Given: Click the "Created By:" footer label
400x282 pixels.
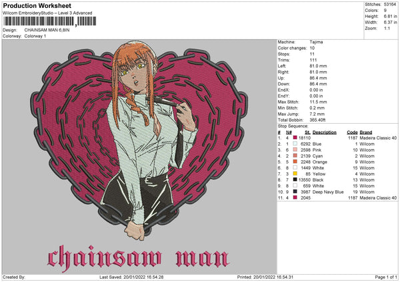Looking at the screenshot, I should pyautogui.click(x=14, y=277).
